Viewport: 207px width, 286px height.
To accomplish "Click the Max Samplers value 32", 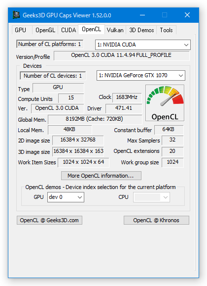I will [x=172, y=140].
